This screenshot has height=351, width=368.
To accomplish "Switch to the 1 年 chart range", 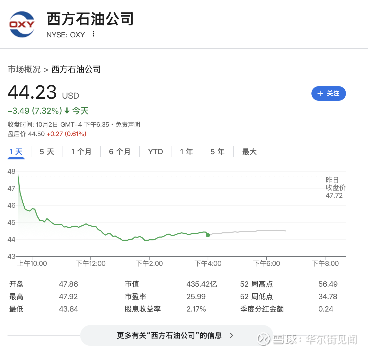I will click(187, 152).
